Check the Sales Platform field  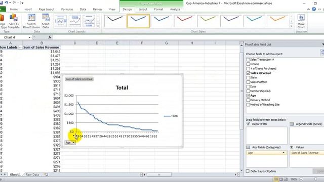248,82
